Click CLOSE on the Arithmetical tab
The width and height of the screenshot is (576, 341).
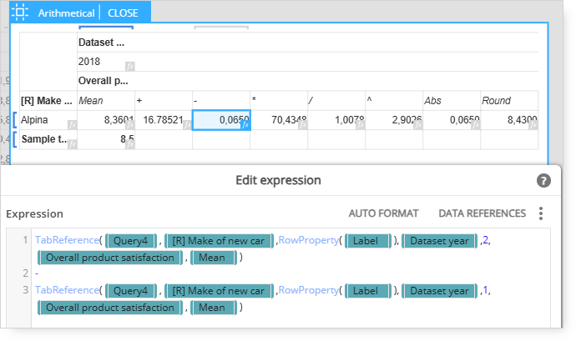[123, 13]
